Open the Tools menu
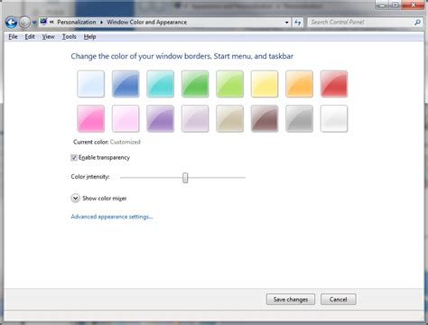 tap(69, 37)
